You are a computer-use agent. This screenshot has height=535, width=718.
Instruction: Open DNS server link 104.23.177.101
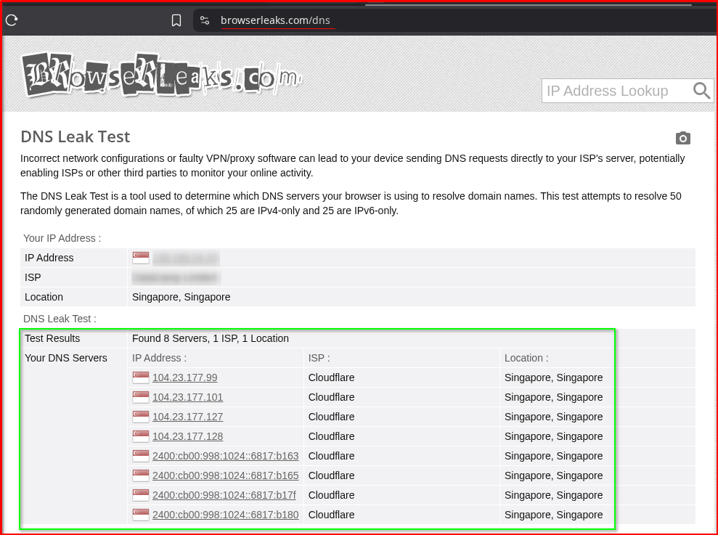click(188, 397)
